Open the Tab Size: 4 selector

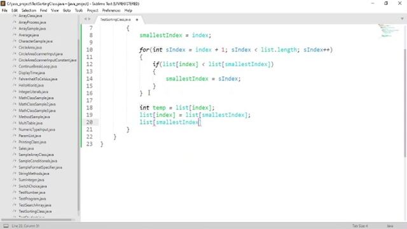pos(360,226)
